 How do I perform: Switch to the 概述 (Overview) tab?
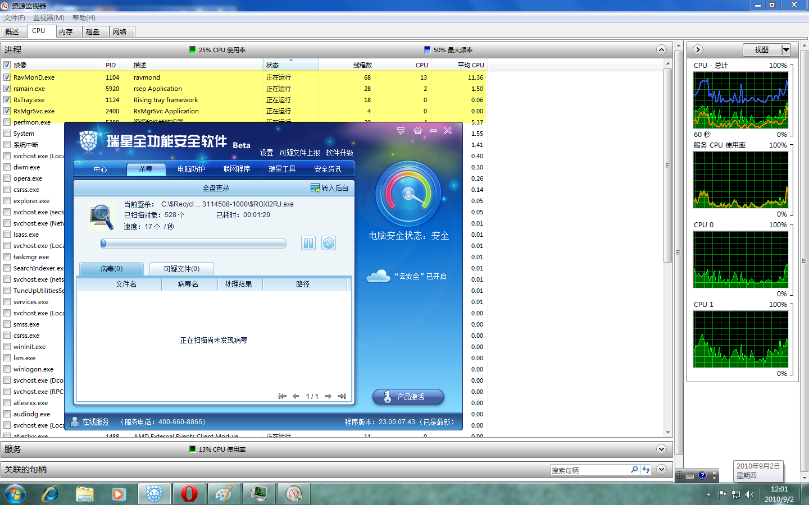point(13,32)
